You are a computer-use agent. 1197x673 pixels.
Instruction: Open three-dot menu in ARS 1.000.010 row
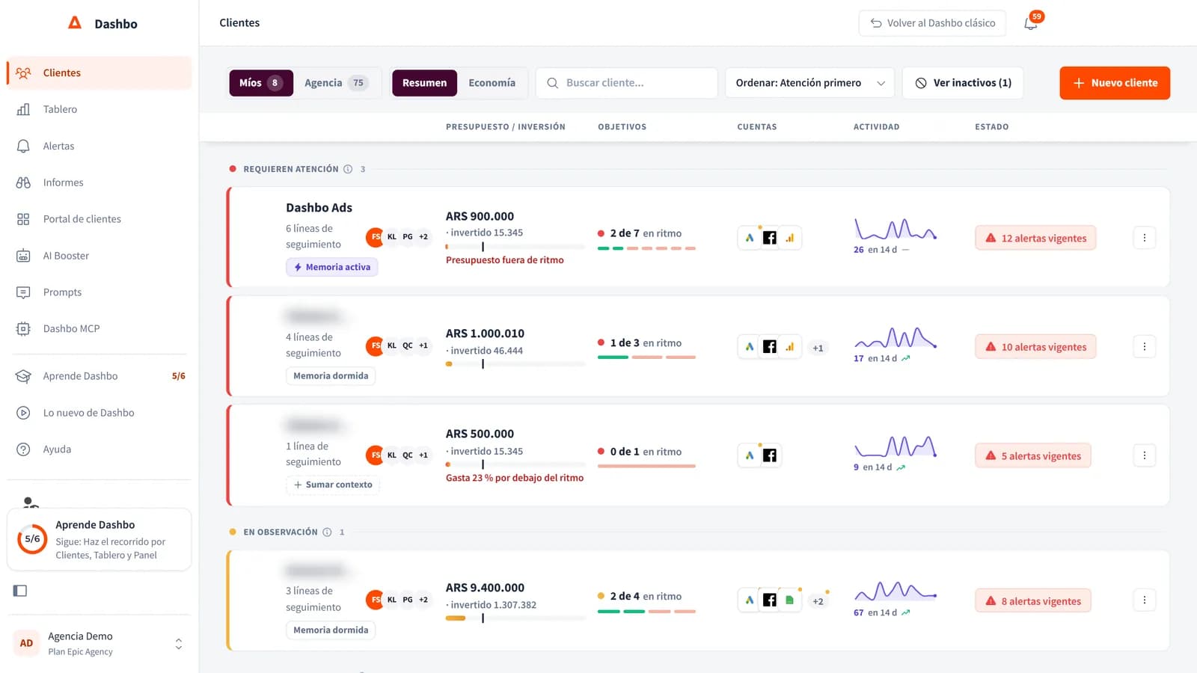pyautogui.click(x=1144, y=346)
